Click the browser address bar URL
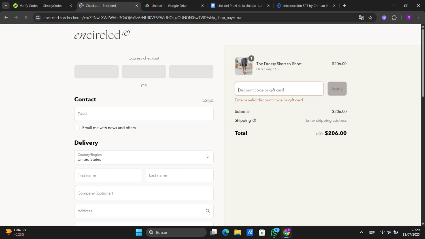The width and height of the screenshot is (425, 239). (x=143, y=18)
